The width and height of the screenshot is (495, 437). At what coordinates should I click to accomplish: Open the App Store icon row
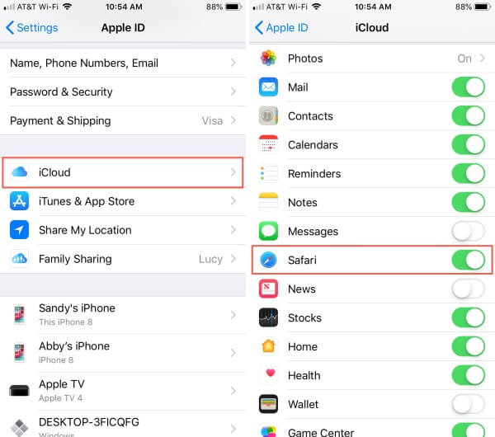[x=123, y=201]
